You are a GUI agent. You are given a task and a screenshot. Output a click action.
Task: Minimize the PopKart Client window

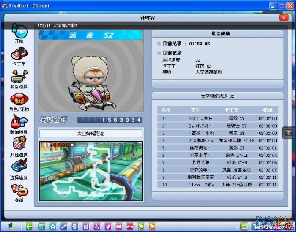(x=273, y=5)
